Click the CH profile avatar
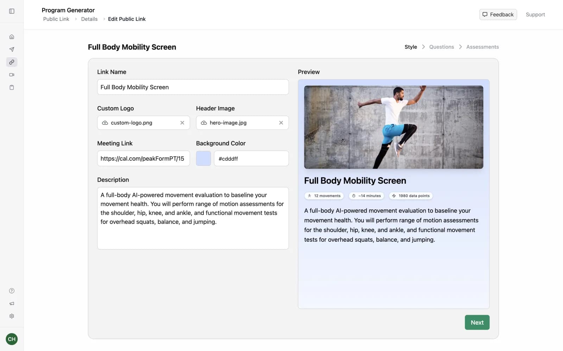Viewport: 563px width, 351px height. (12, 339)
